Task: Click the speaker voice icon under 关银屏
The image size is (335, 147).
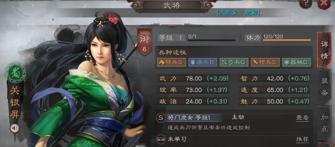Action: click(x=15, y=128)
